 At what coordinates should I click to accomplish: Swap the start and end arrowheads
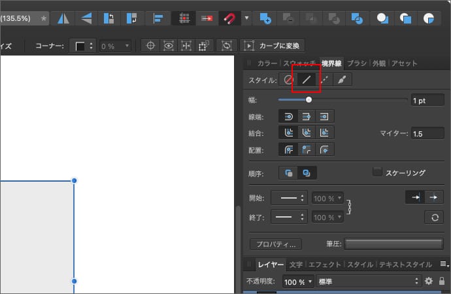(434, 218)
